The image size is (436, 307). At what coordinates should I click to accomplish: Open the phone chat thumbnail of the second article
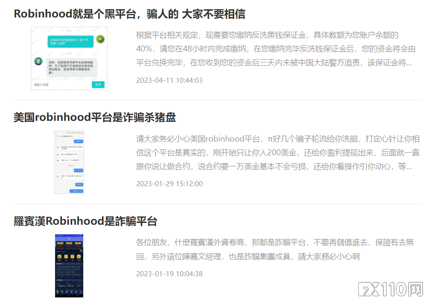[x=69, y=162]
